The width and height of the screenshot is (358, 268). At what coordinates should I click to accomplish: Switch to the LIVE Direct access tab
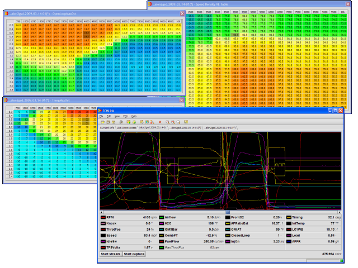pyautogui.click(x=128, y=128)
